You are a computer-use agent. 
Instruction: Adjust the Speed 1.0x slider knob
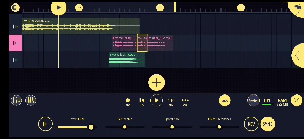[x=172, y=127]
